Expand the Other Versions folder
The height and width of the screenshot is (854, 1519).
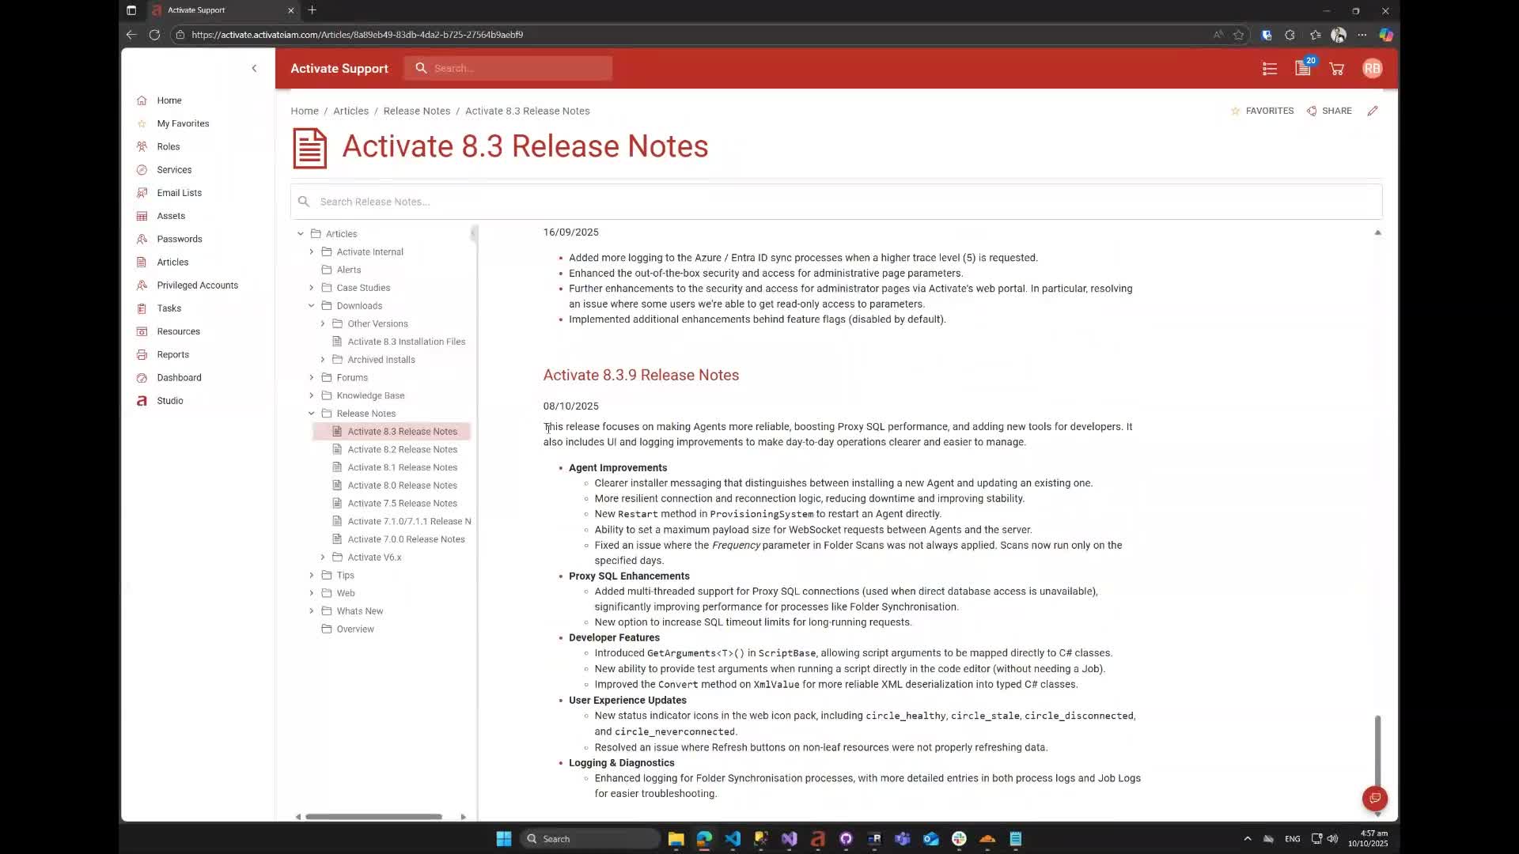(x=323, y=324)
